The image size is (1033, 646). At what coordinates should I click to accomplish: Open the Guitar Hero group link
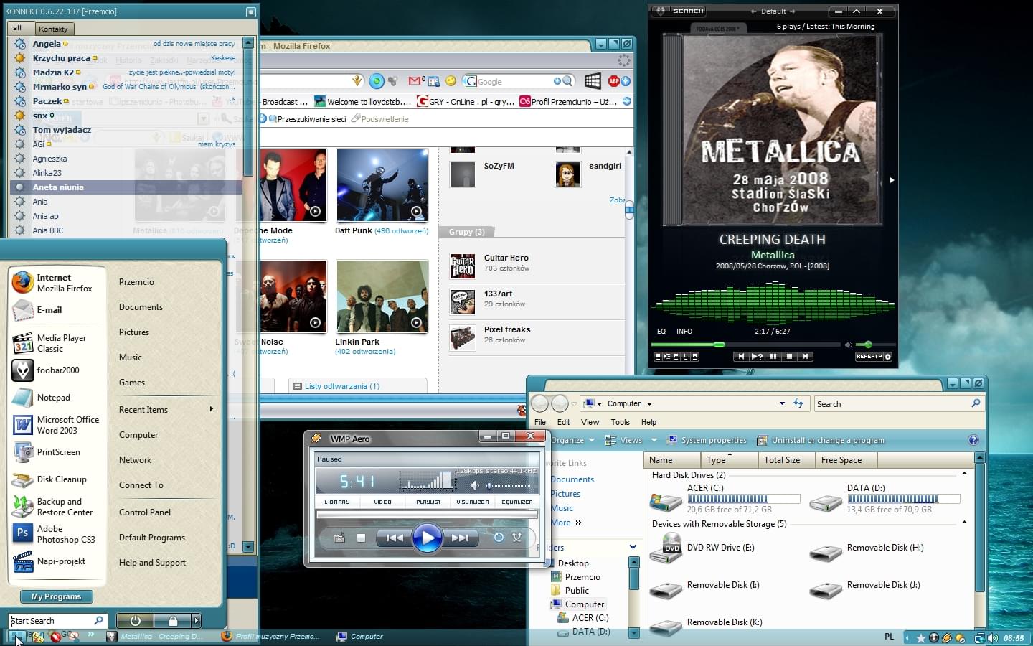[506, 258]
